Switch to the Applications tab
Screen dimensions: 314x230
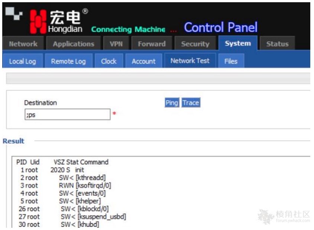click(x=73, y=44)
